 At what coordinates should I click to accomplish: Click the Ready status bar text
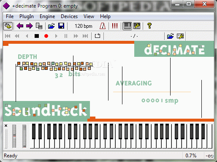click(x=11, y=156)
